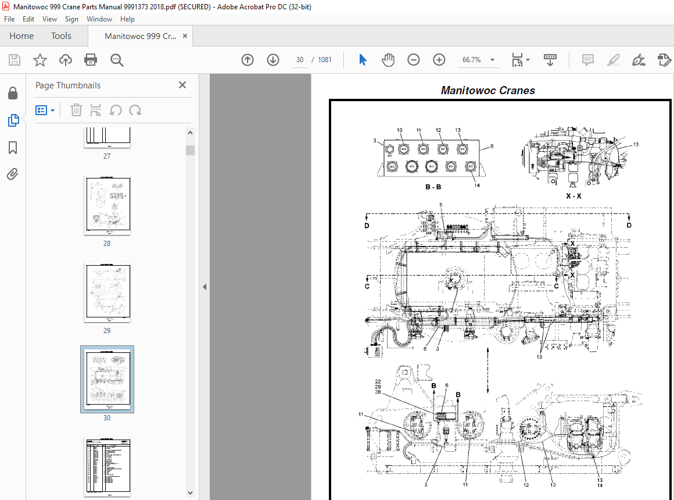Close the Page Thumbnails panel

pyautogui.click(x=182, y=85)
